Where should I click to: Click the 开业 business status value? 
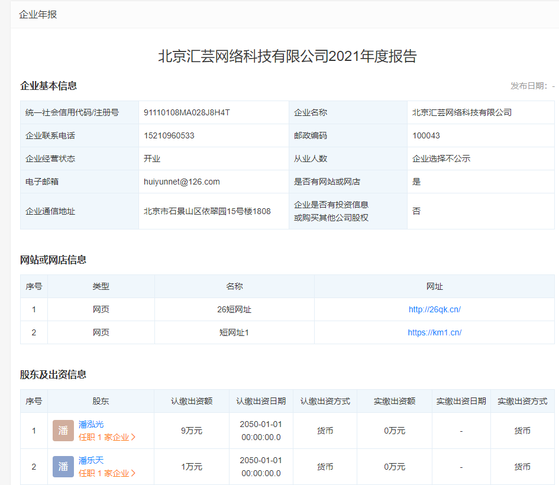152,159
